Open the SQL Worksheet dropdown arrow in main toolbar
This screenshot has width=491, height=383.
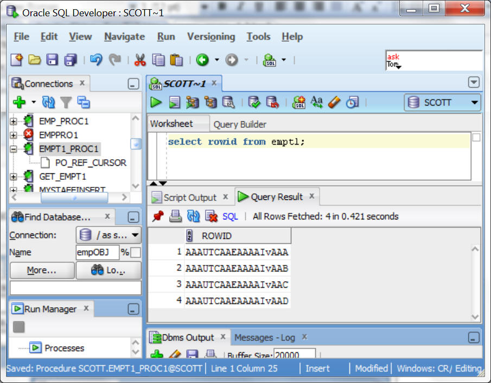coord(284,60)
